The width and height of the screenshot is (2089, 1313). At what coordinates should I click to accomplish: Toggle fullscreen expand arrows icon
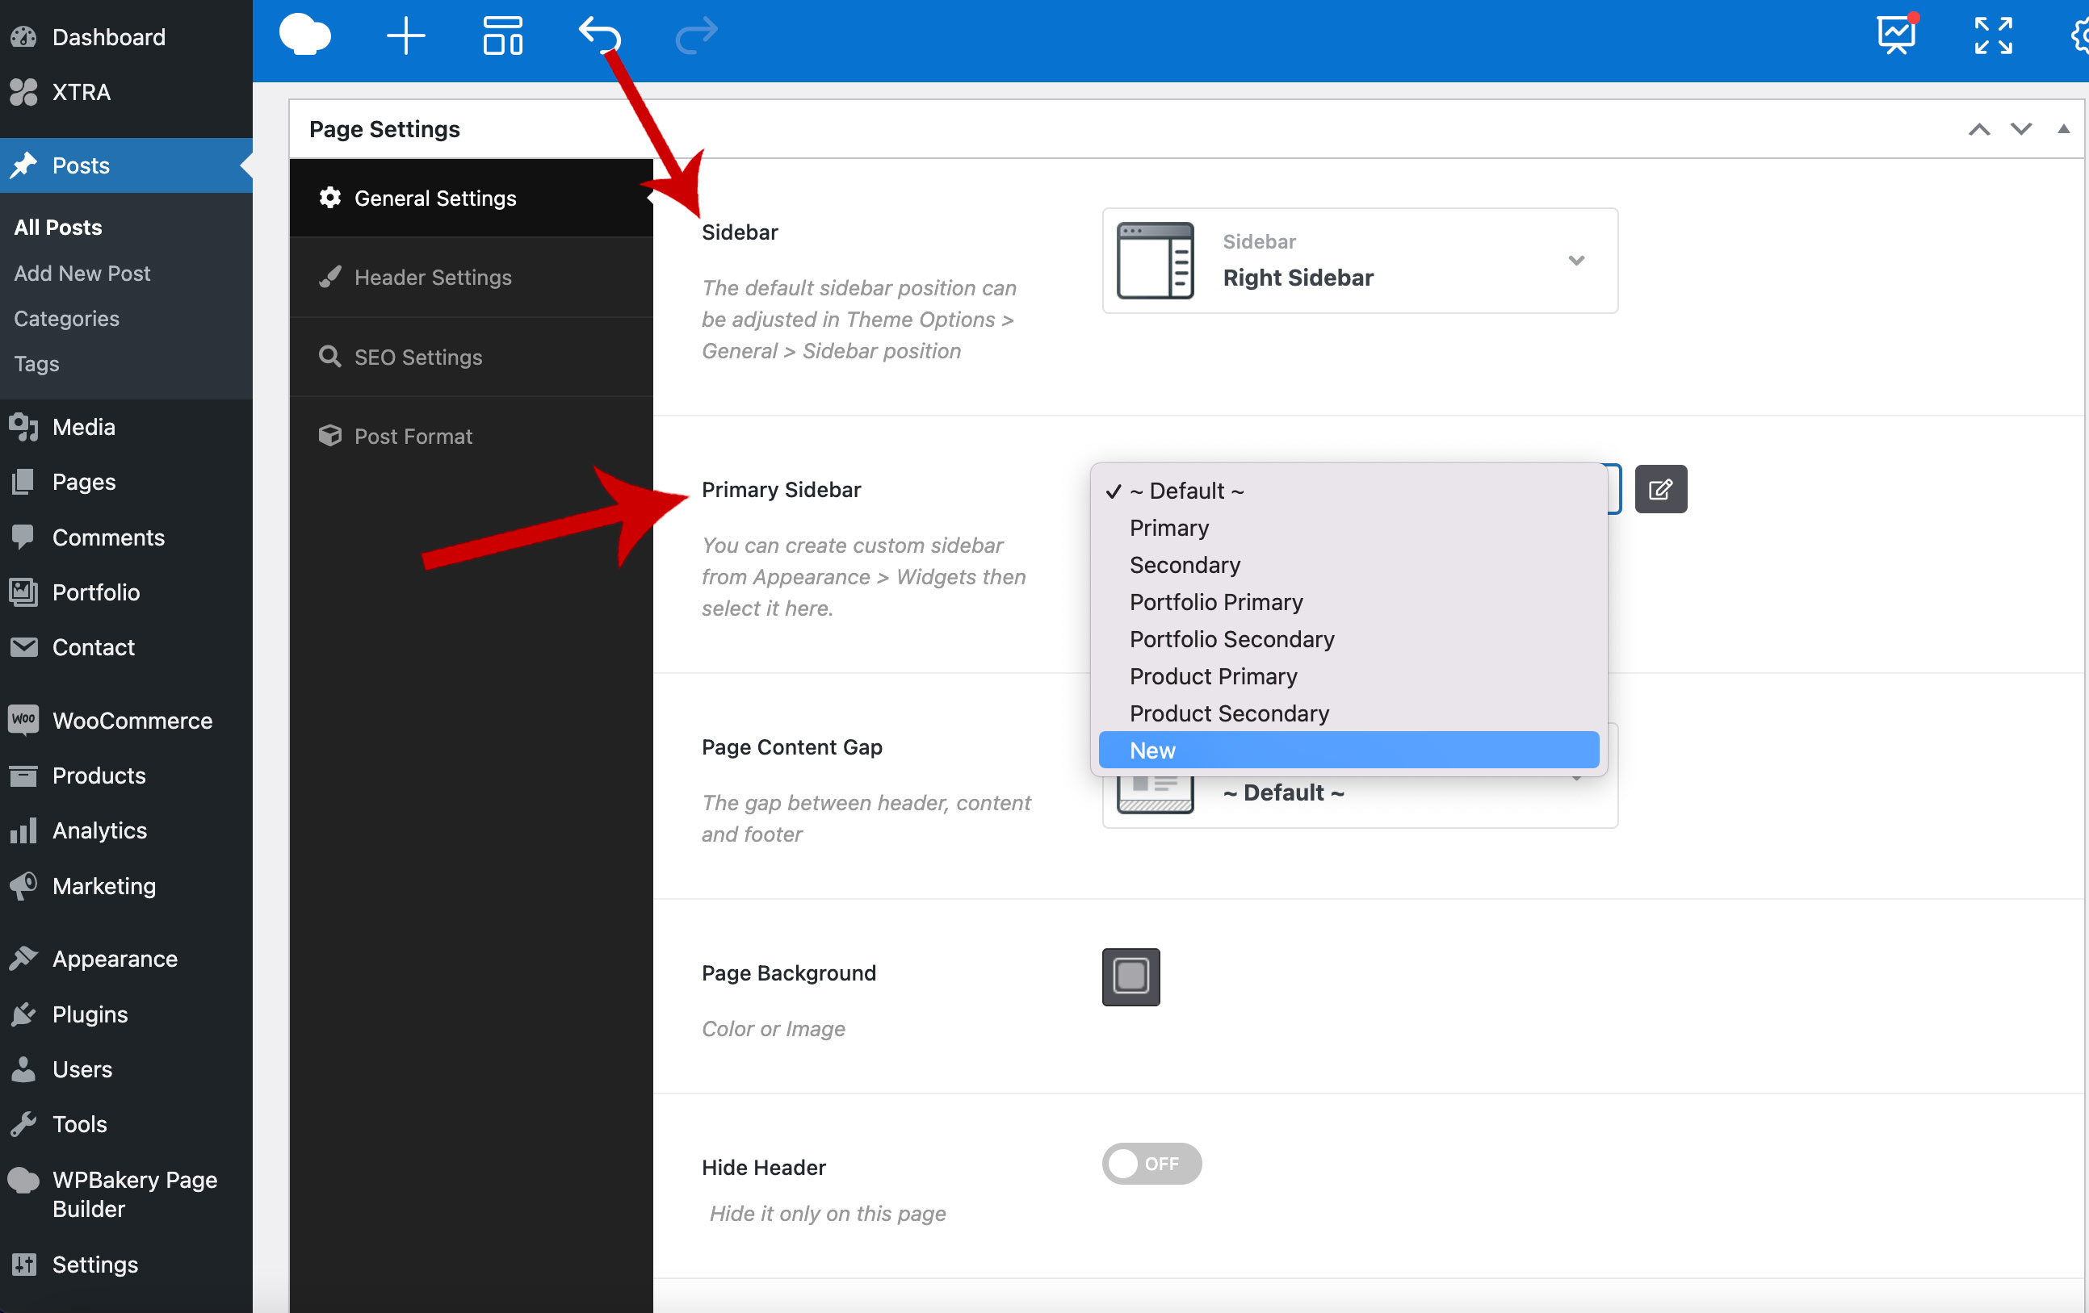[x=1993, y=36]
